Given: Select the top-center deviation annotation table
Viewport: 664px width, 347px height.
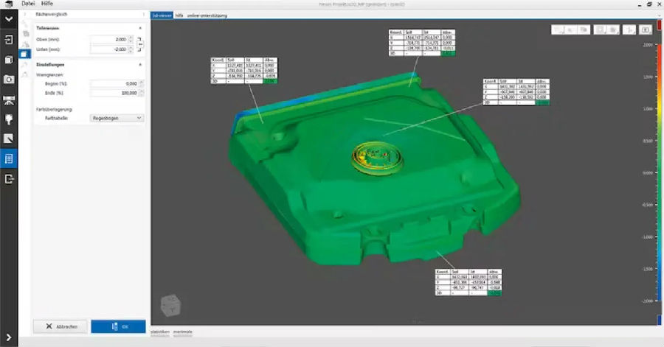Looking at the screenshot, I should (x=422, y=43).
